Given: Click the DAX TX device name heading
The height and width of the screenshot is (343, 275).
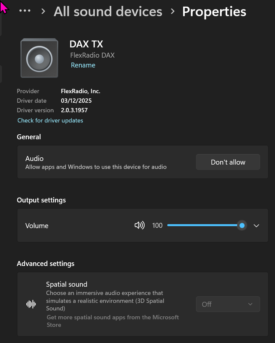Looking at the screenshot, I should [86, 44].
